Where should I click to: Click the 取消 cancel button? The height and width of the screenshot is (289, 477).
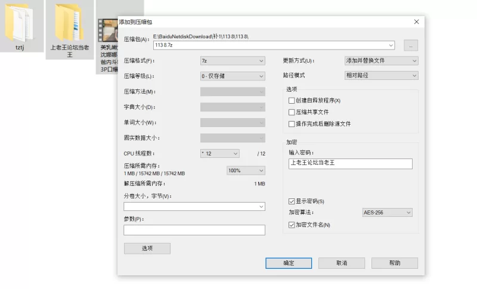point(341,263)
